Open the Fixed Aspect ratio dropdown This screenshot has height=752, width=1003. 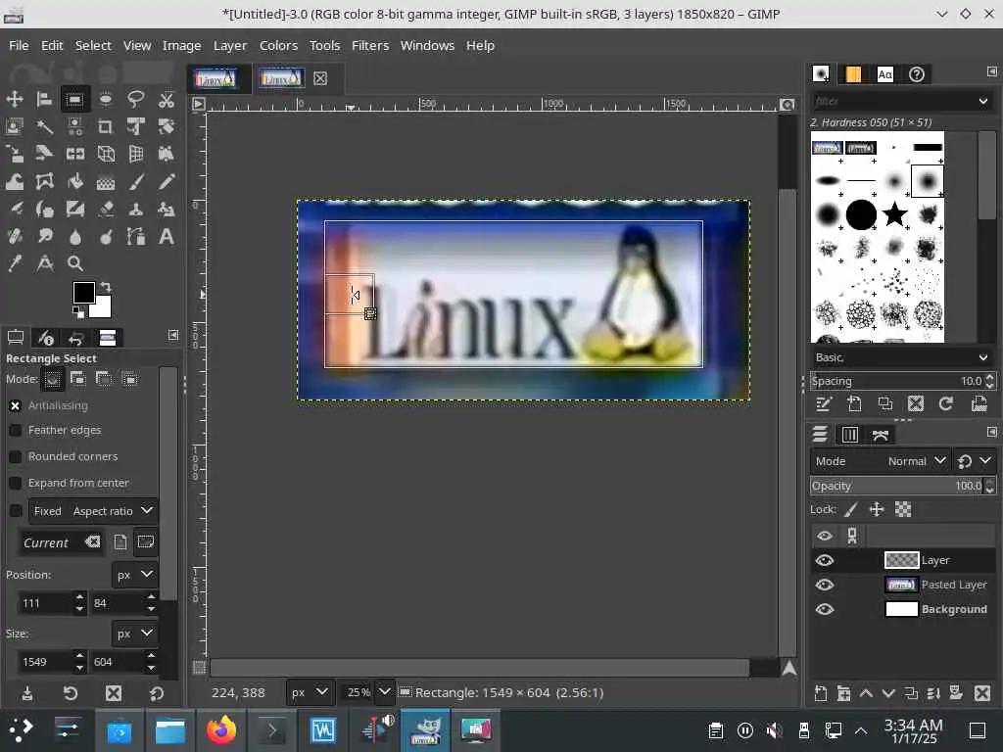coord(93,511)
